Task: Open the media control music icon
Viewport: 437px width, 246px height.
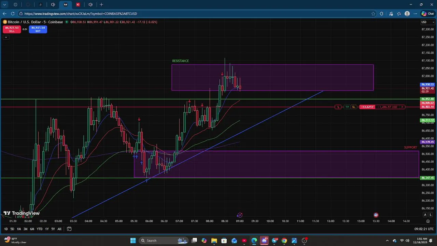Action: pos(391,14)
